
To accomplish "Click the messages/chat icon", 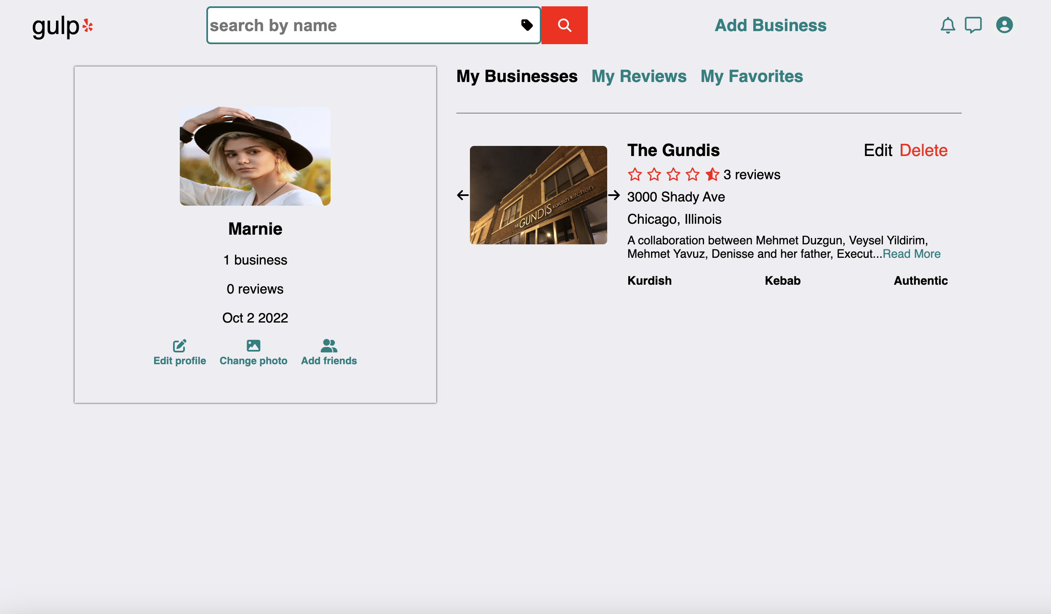I will pos(974,26).
